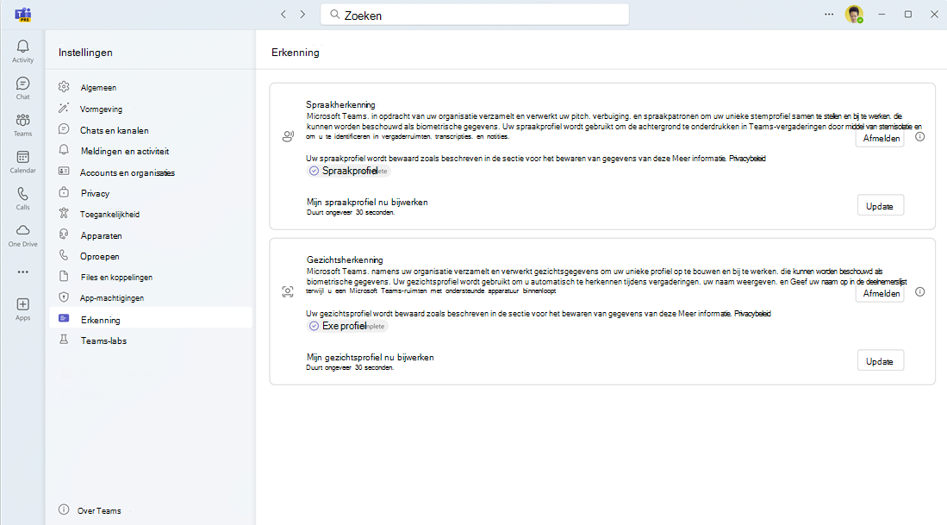Open Privacybeleid link in Spraakherkenning section
The height and width of the screenshot is (525, 947).
[x=747, y=159]
